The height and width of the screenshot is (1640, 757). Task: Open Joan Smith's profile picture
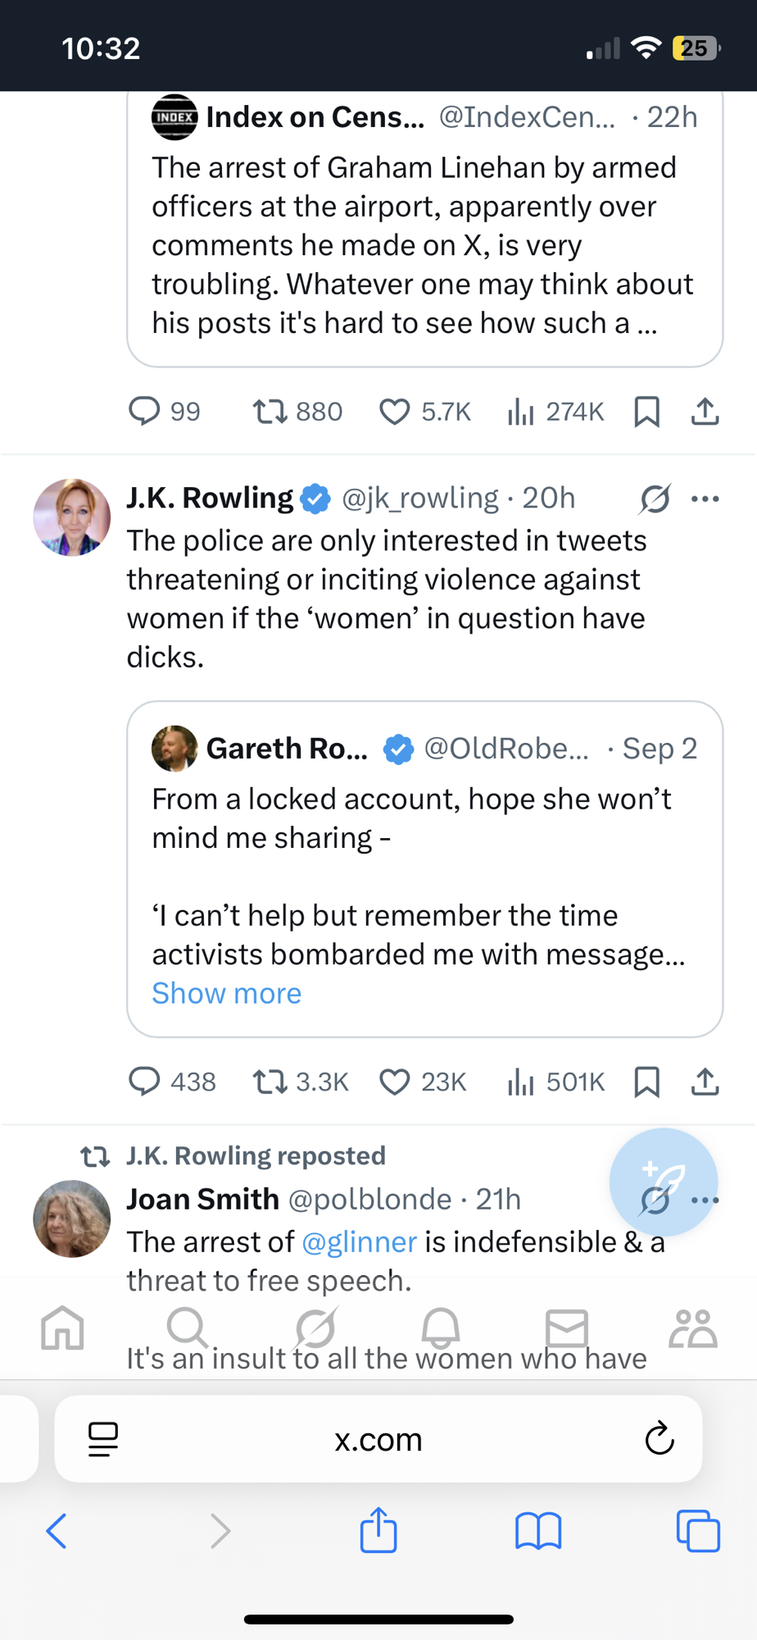pyautogui.click(x=71, y=1219)
